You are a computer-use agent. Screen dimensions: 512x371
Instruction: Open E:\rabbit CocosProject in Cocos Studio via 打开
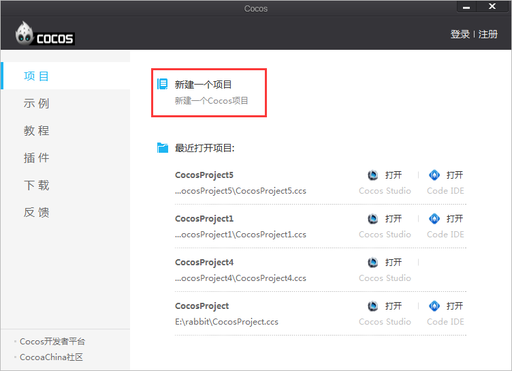click(393, 306)
